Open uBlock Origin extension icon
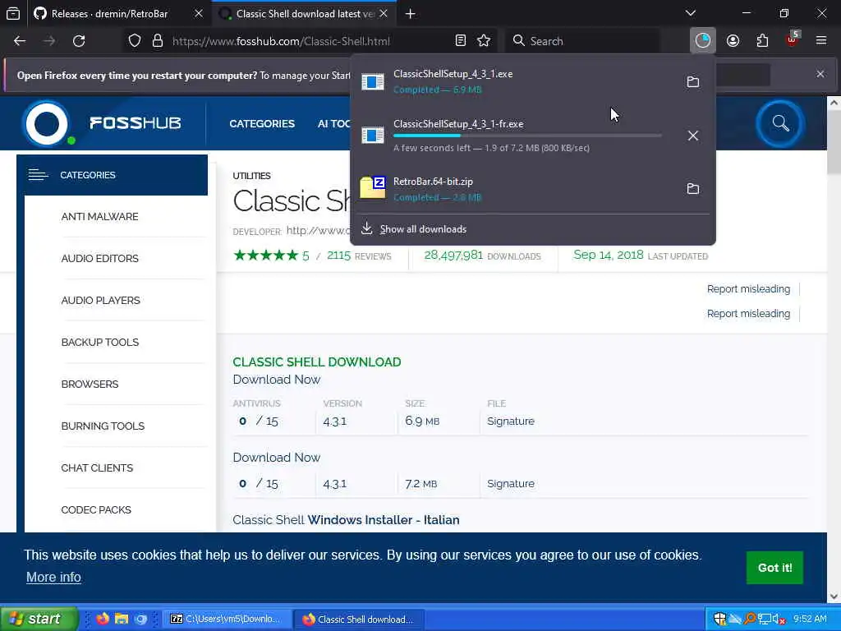 (792, 39)
